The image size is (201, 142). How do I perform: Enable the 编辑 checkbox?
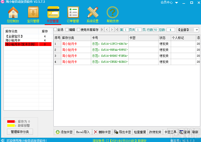point(67,30)
